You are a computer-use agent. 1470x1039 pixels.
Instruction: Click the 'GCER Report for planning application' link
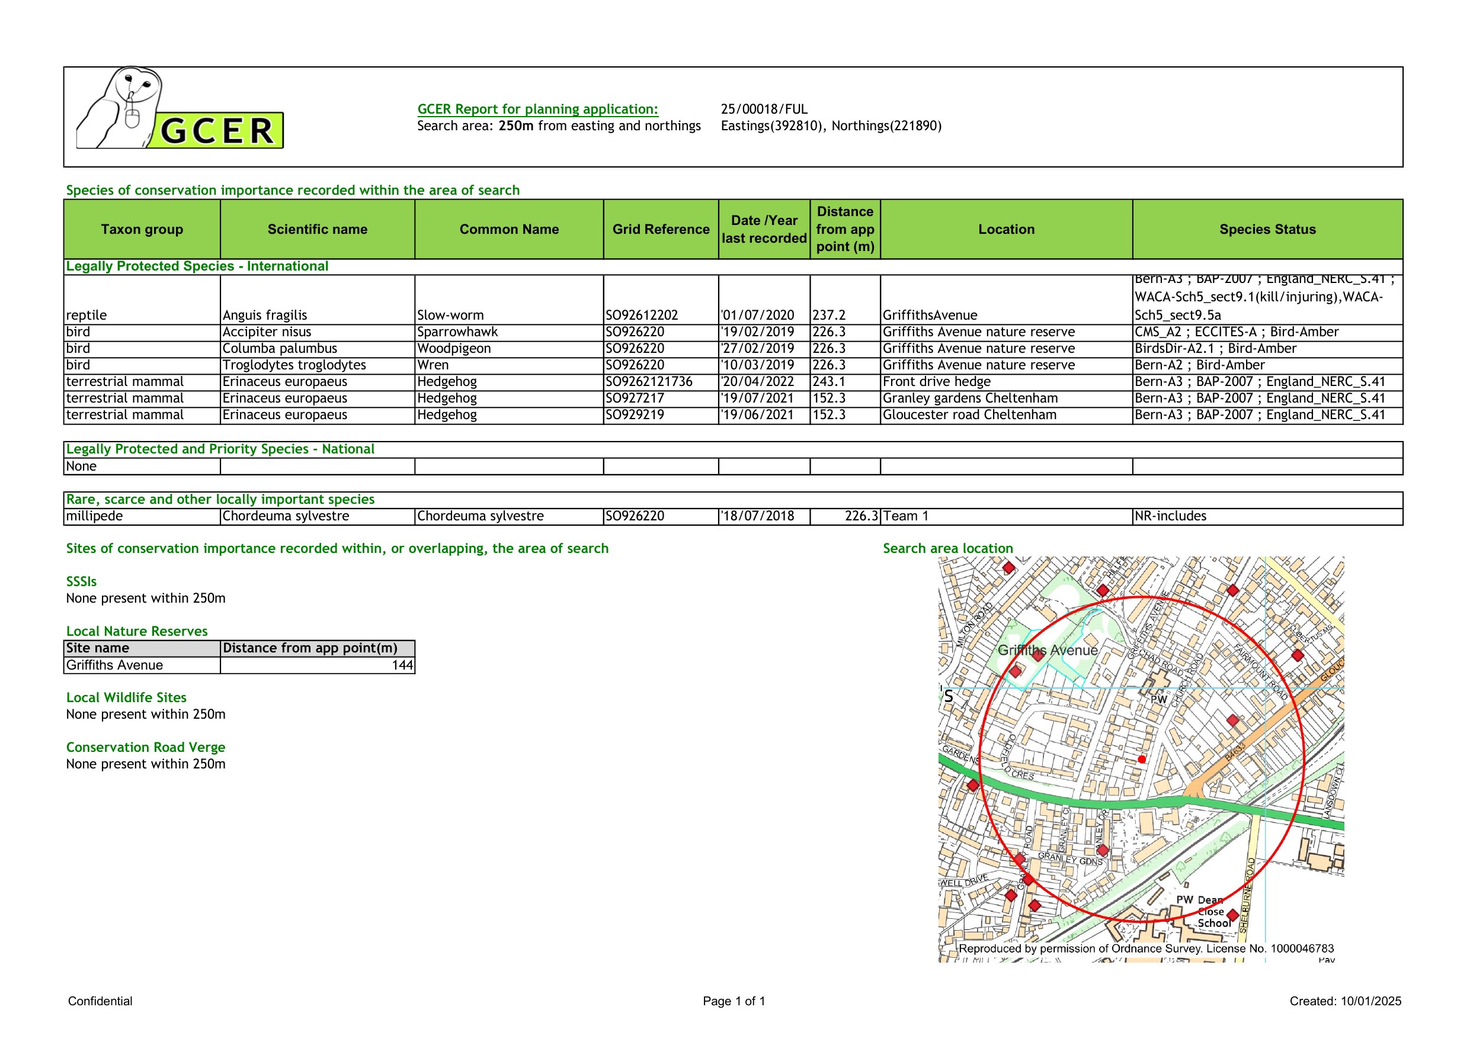coord(537,109)
